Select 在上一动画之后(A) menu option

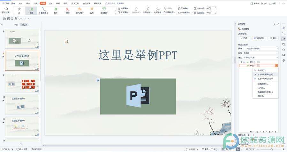point(265,79)
